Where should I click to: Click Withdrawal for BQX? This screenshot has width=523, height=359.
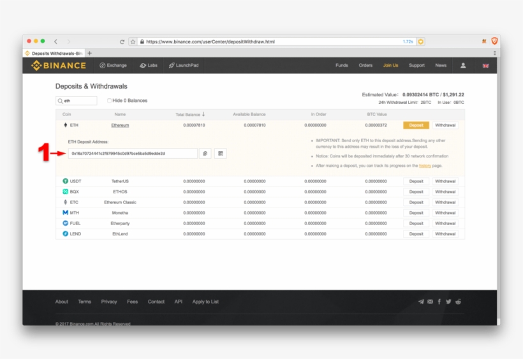click(445, 192)
